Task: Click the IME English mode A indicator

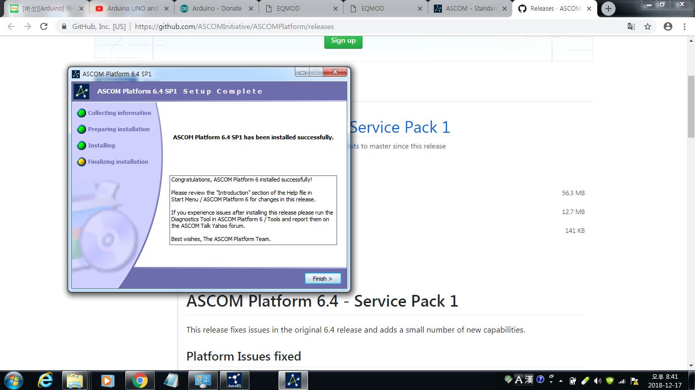Action: [519, 380]
